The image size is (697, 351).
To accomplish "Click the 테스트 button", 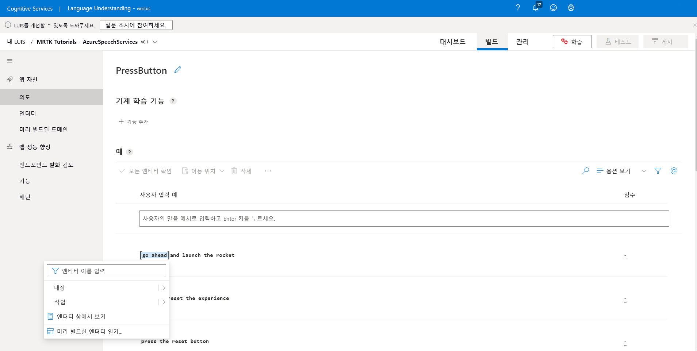I will pos(618,42).
